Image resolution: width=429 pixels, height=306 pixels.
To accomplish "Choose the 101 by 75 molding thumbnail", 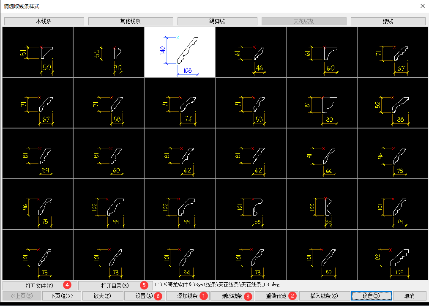I will pos(38,255).
